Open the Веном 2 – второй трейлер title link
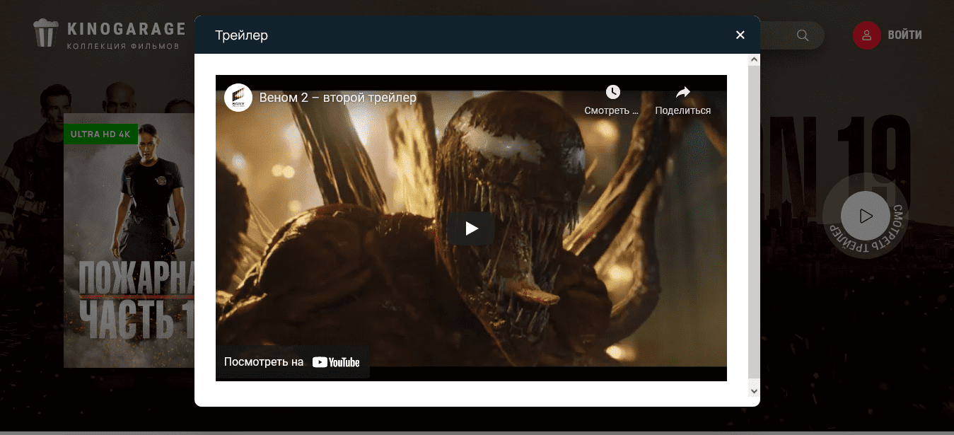This screenshot has width=954, height=435. pyautogui.click(x=338, y=98)
